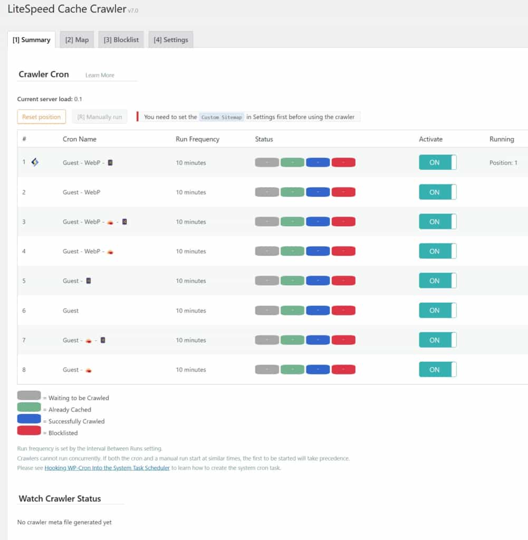Click the blue status badge in row 1
Screen dimensions: 528x540
[x=318, y=162]
